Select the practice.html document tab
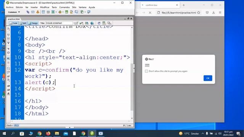244x137 pixels. tap(14, 19)
